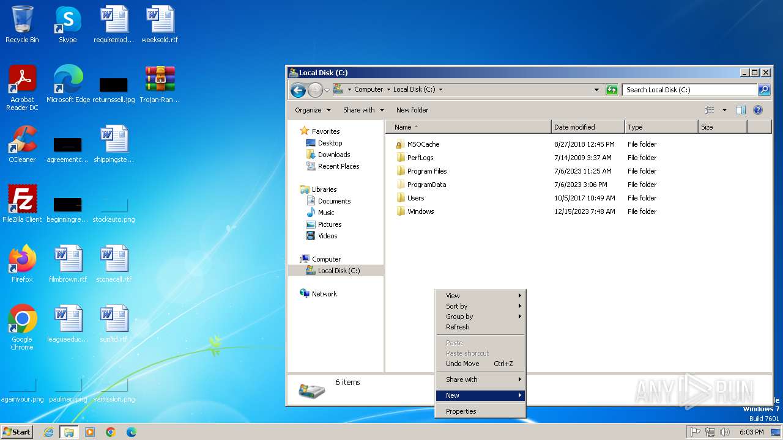783x440 pixels.
Task: Select filmbrown.rtf desktop file
Action: (x=68, y=264)
